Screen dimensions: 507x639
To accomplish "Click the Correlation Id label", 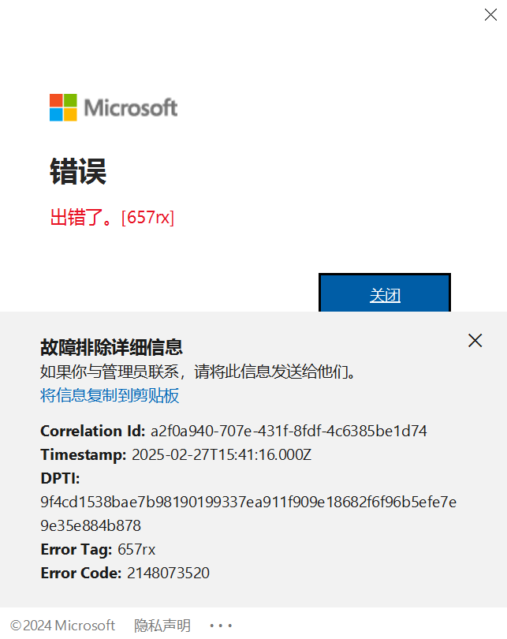I will coord(93,431).
